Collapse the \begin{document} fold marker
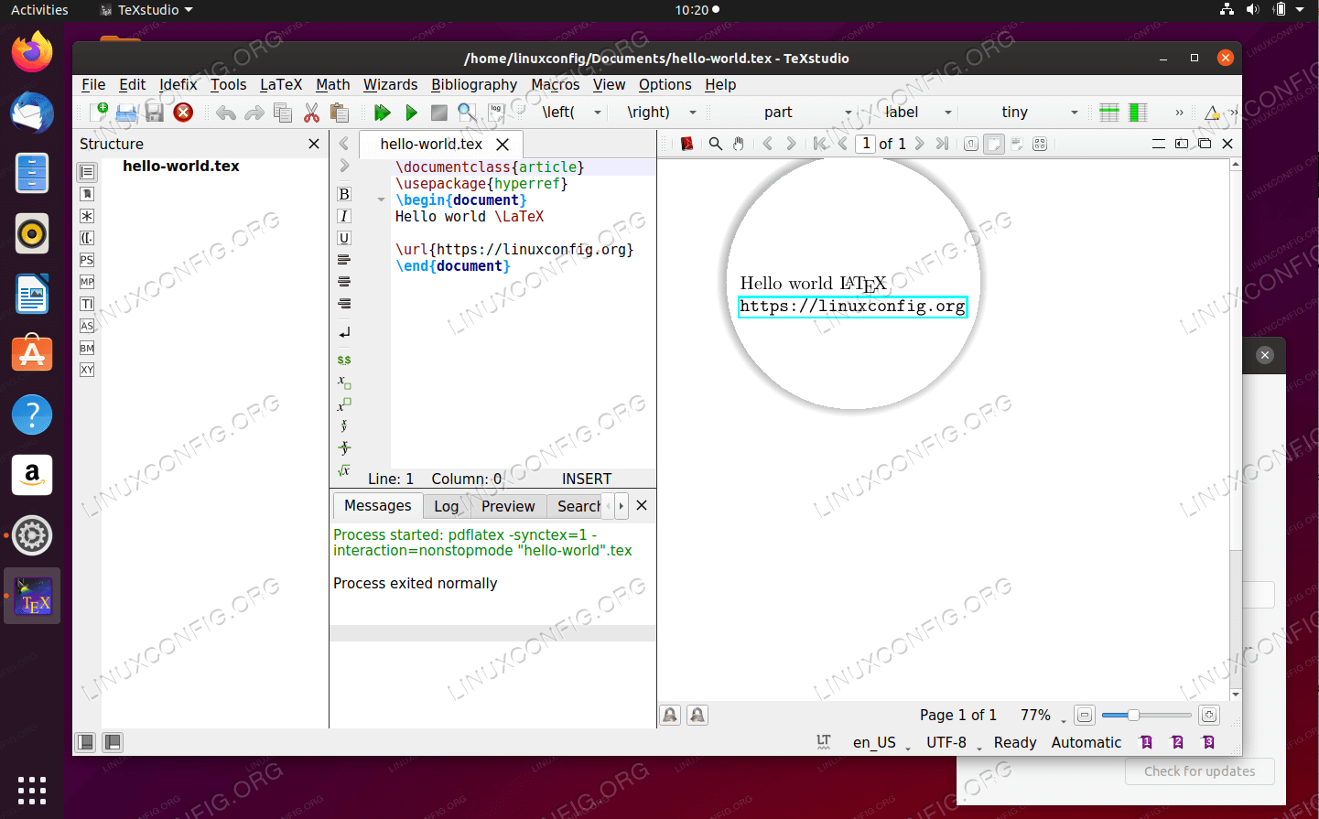The width and height of the screenshot is (1319, 819). 381,199
